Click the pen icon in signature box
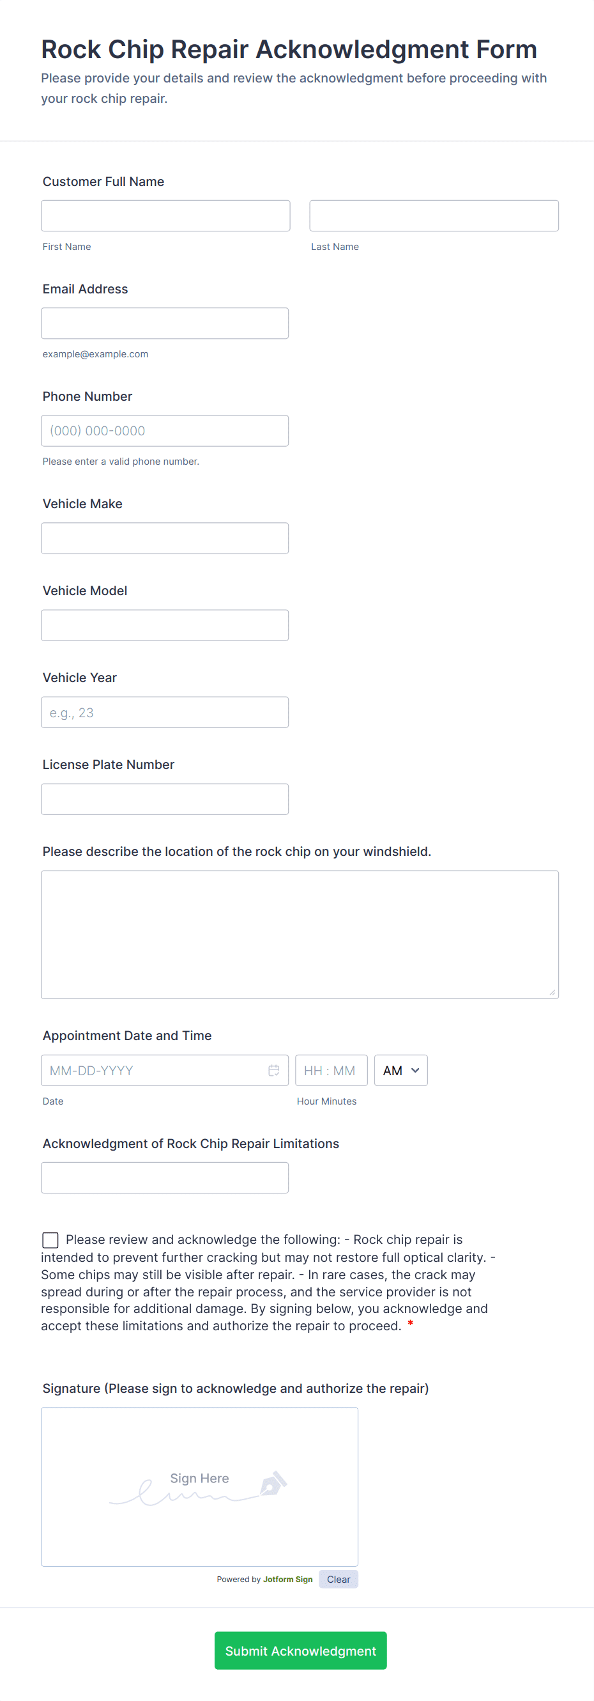The image size is (594, 1701). click(273, 1483)
